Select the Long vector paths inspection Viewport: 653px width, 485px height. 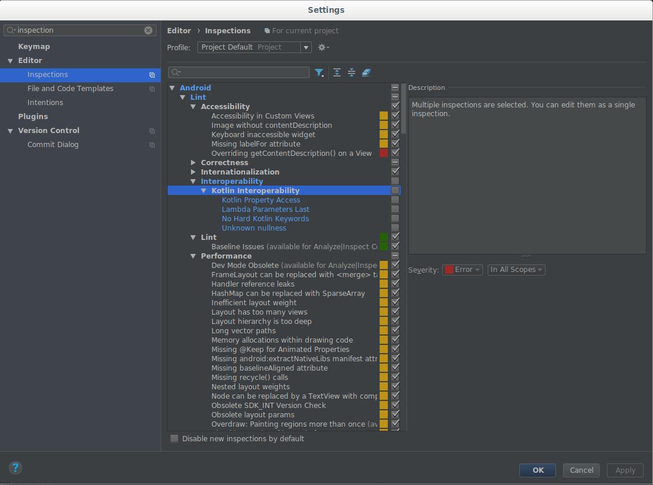point(243,331)
